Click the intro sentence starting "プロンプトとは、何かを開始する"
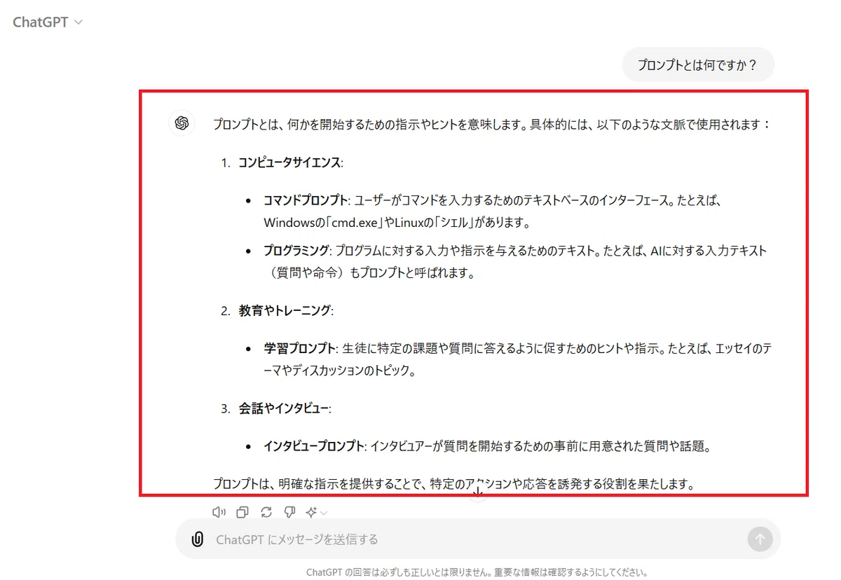This screenshot has height=580, width=841. coord(492,125)
